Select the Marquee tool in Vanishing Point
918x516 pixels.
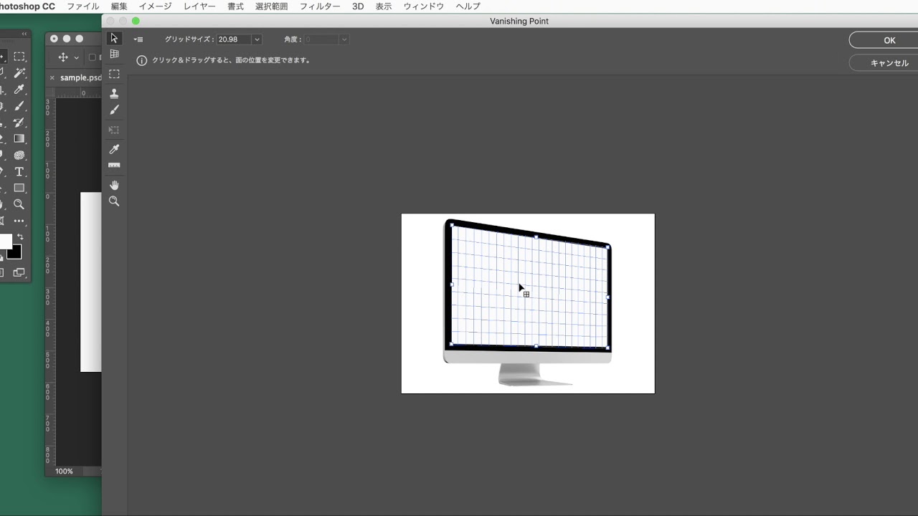(114, 74)
